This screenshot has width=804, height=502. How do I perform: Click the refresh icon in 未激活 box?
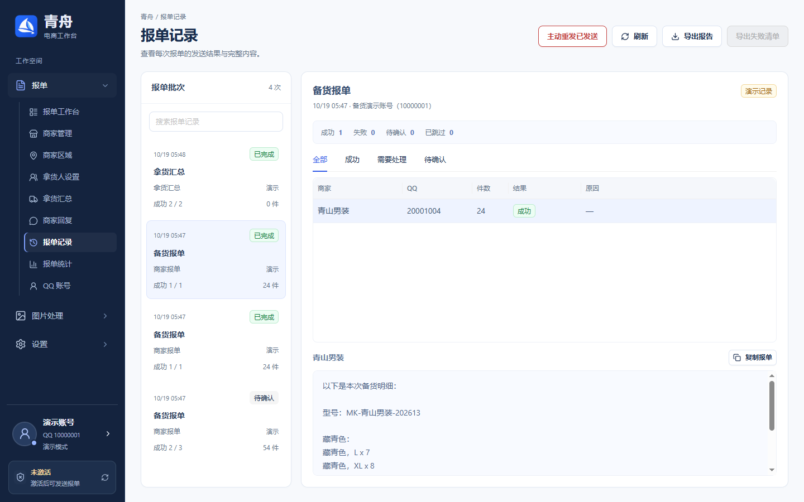pyautogui.click(x=105, y=477)
